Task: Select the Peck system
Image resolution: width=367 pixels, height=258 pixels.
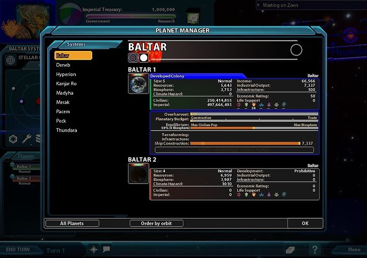Action: point(61,121)
